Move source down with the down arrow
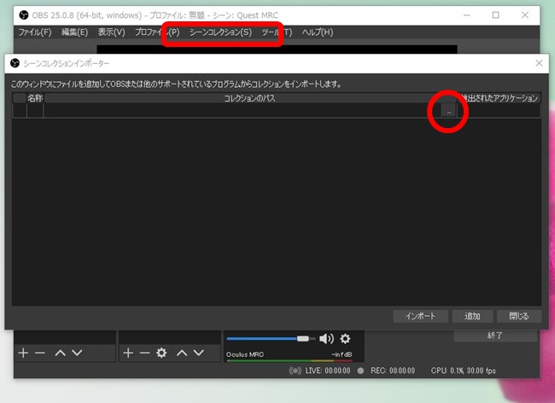555x403 pixels. (199, 353)
